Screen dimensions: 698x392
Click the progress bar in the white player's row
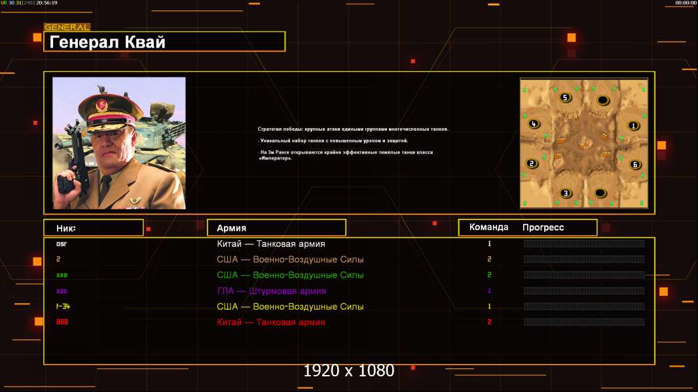[584, 243]
